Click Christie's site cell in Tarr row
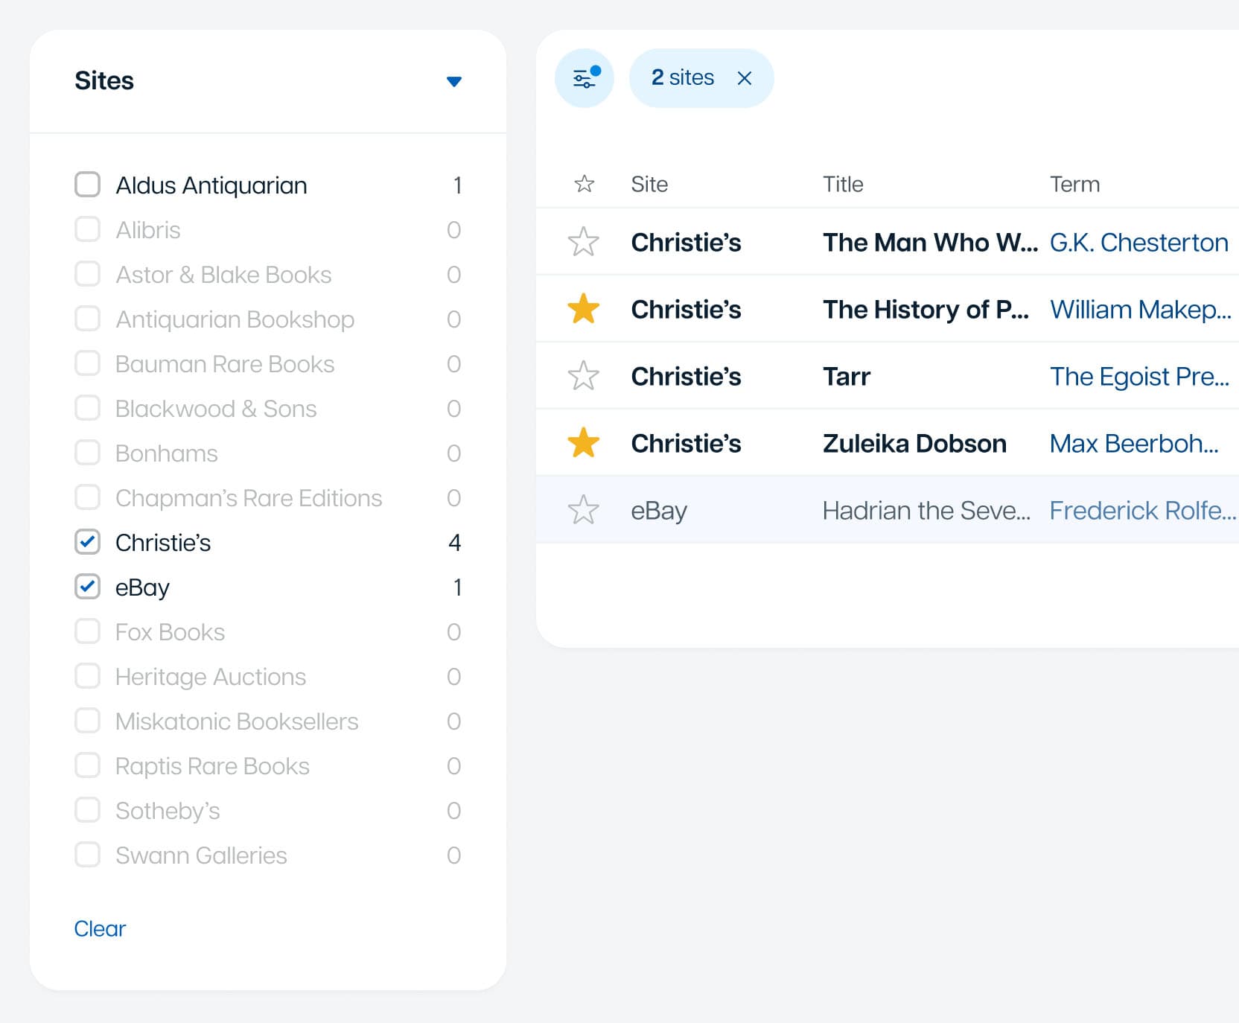The height and width of the screenshot is (1023, 1239). coord(686,377)
